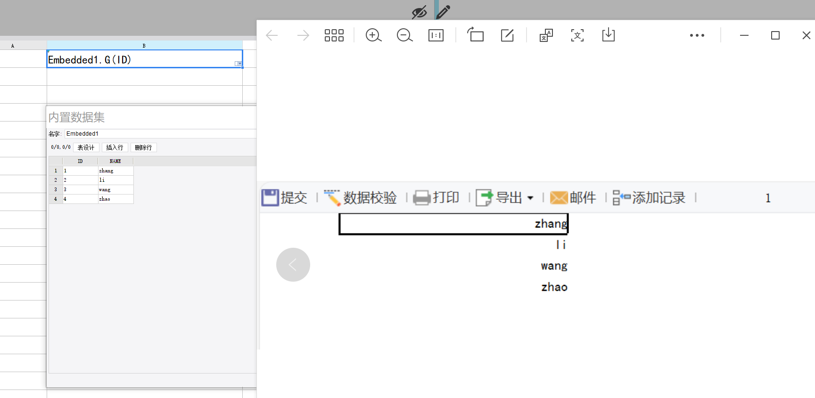The width and height of the screenshot is (815, 398).
Task: Select row number 4 header in dataset table
Action: [56, 199]
